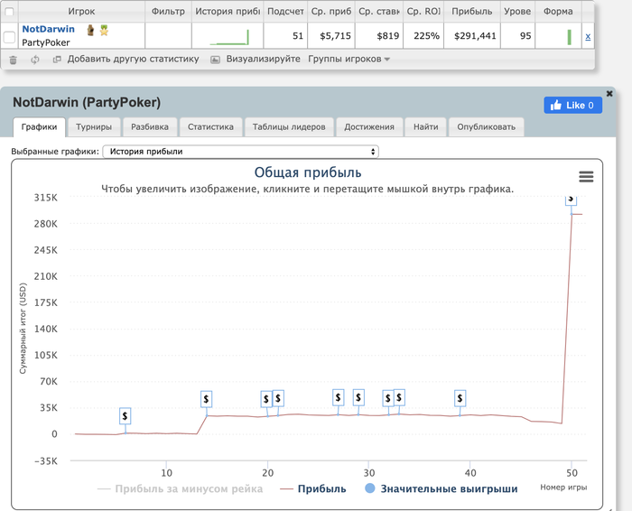The image size is (632, 511).
Task: Open the Найти tab
Action: click(x=425, y=127)
